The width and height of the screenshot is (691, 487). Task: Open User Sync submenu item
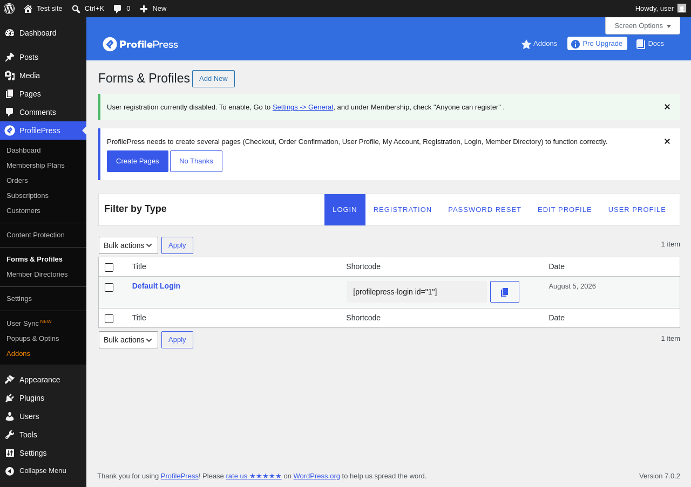(43, 323)
